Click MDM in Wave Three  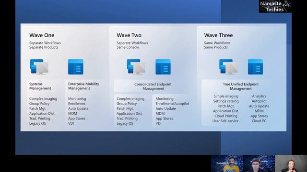click(x=259, y=111)
